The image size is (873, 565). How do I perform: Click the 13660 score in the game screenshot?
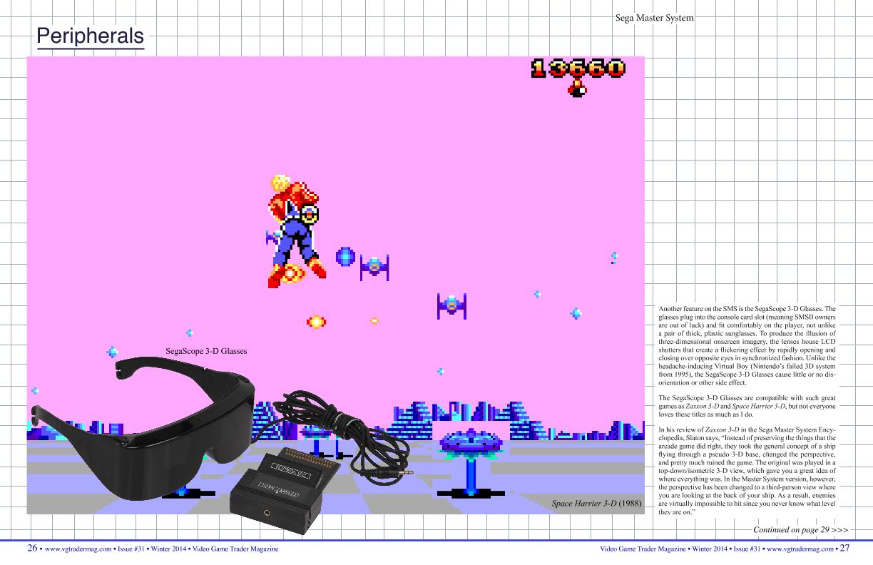[577, 69]
